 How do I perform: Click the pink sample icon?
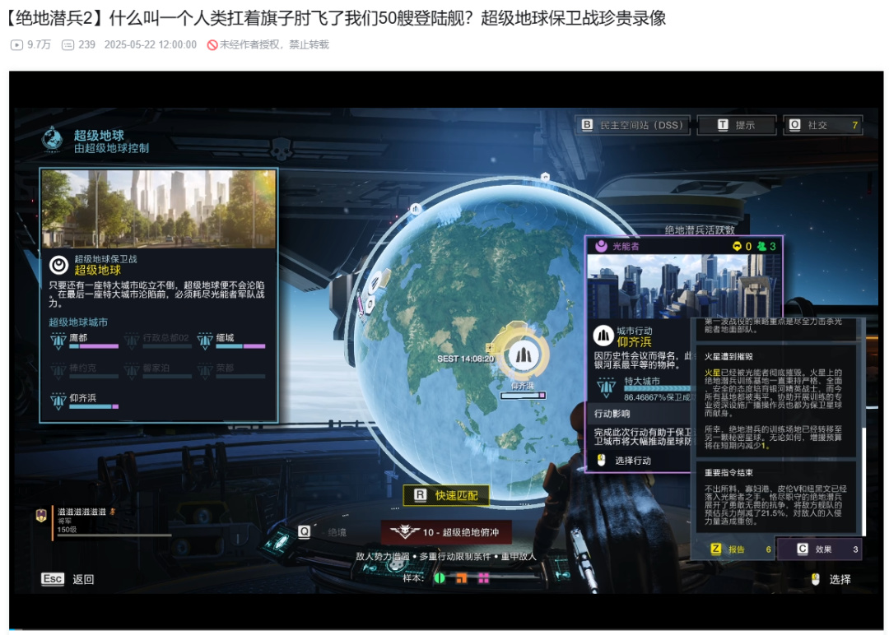(484, 578)
